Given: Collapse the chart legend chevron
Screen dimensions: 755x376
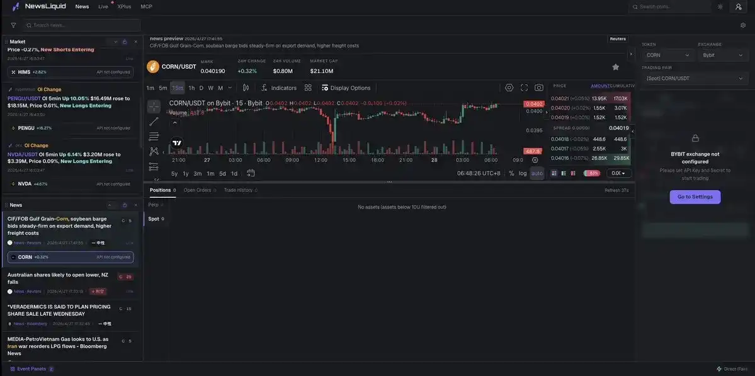Looking at the screenshot, I should [x=175, y=123].
